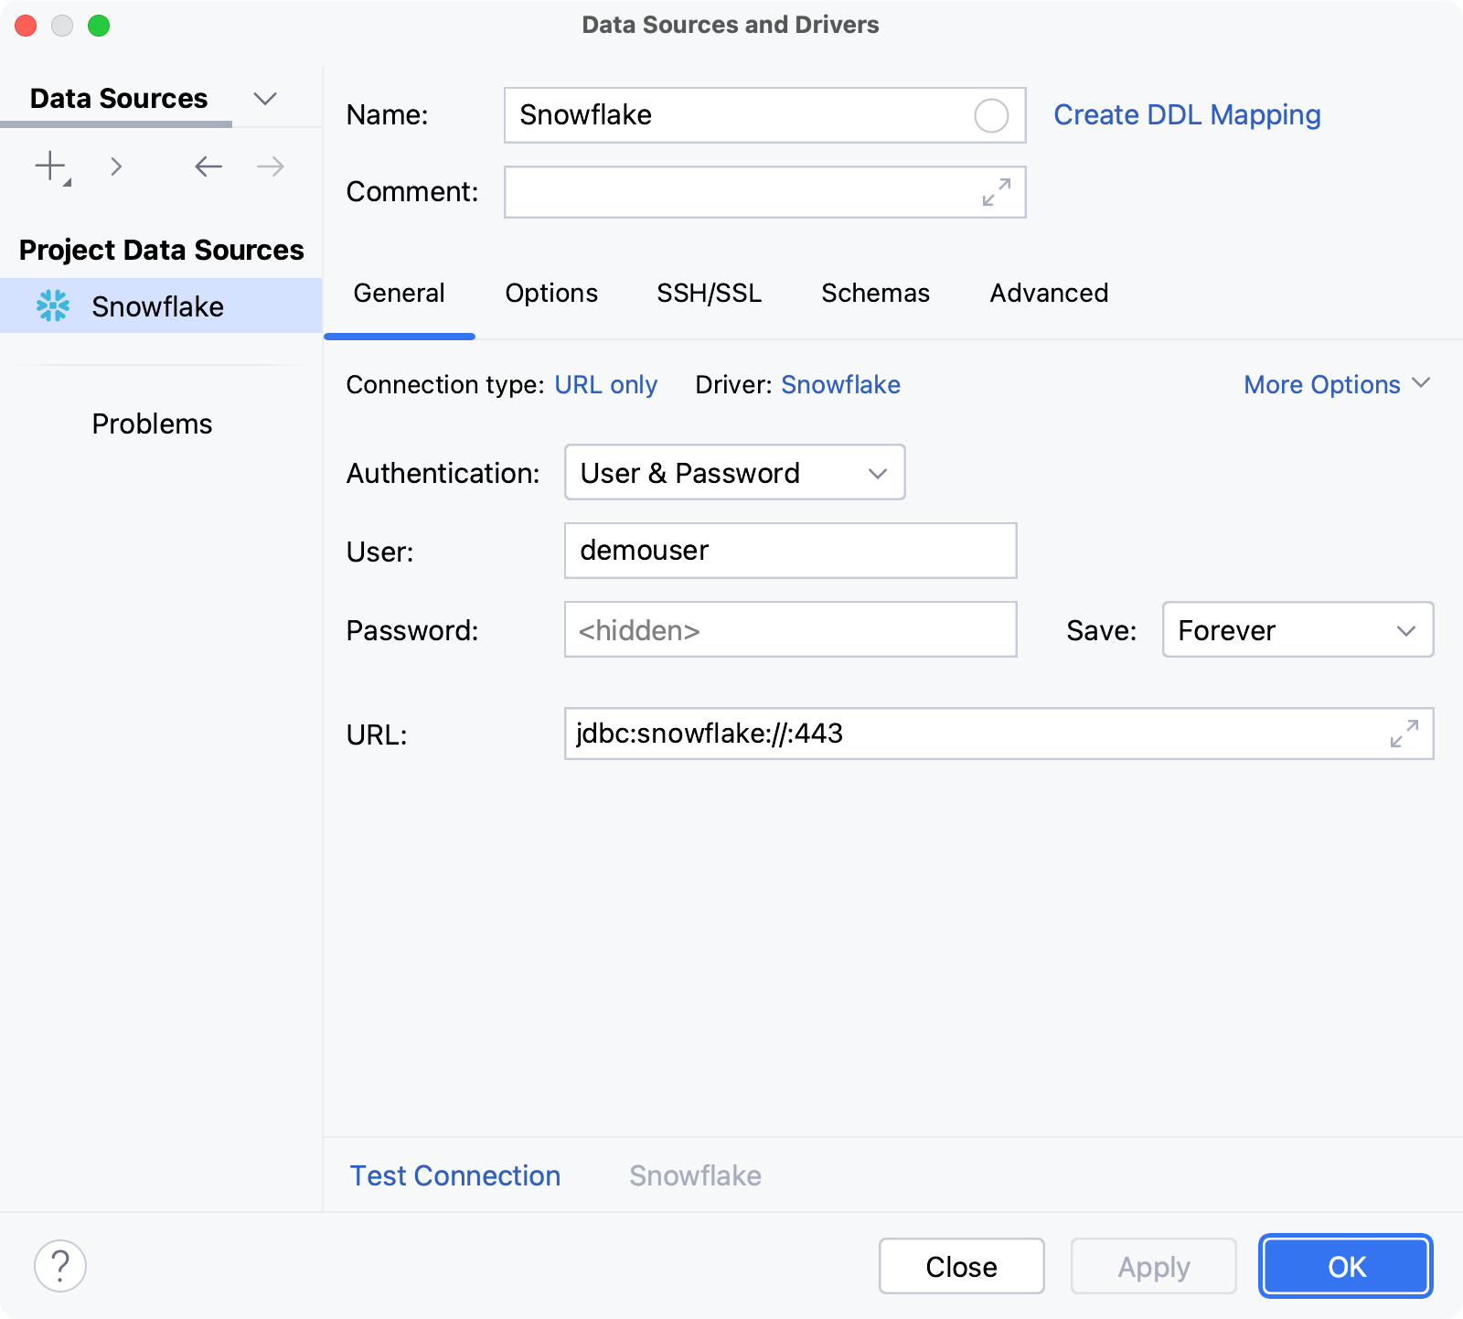Switch to the SSH/SSL tab

709,293
